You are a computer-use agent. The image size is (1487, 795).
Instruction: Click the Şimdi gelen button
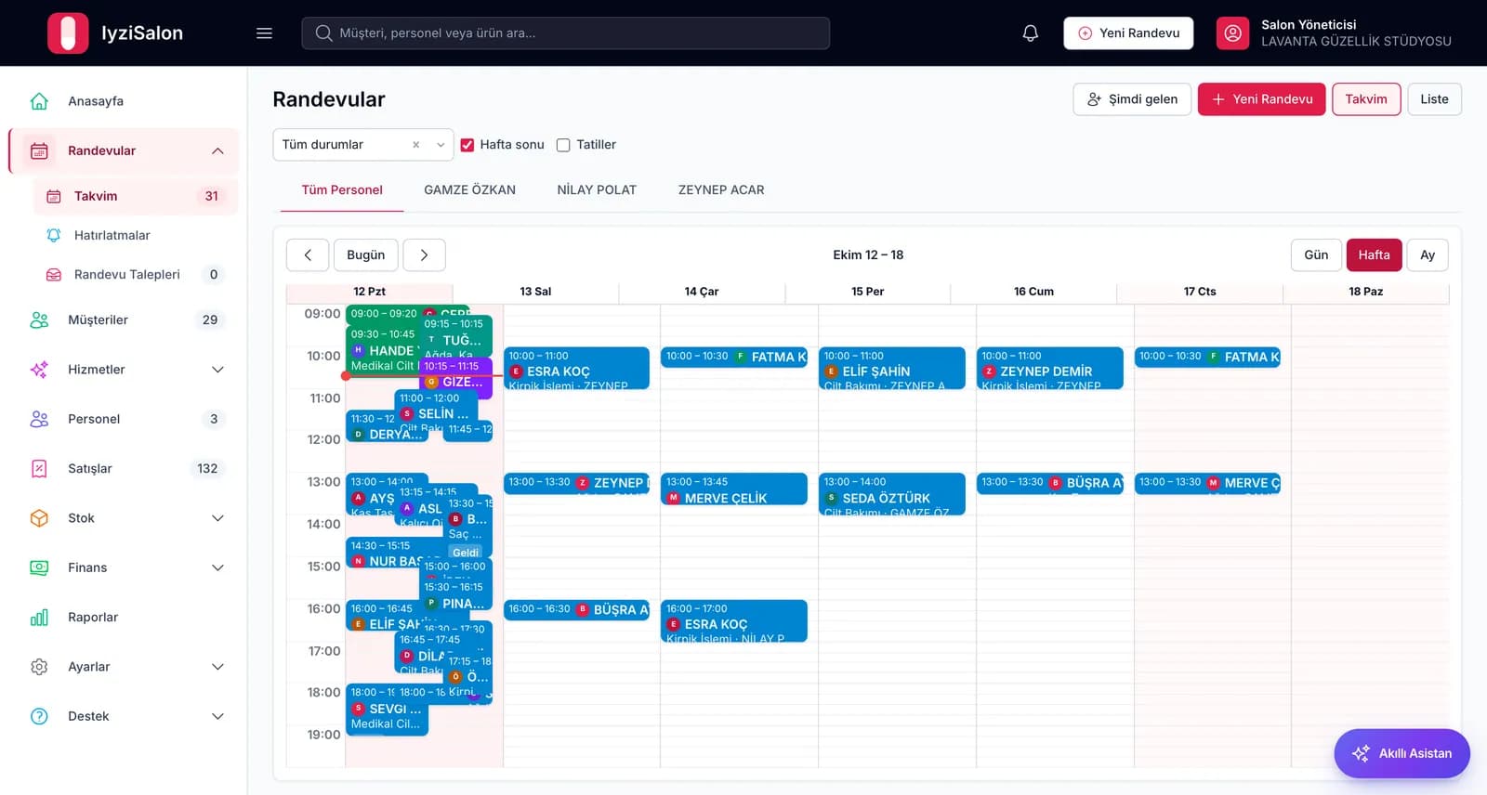coord(1132,99)
